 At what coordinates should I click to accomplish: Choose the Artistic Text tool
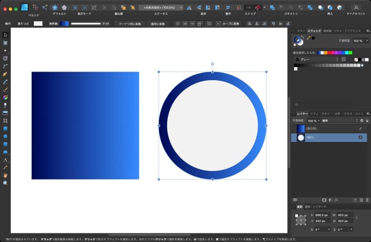(5, 160)
